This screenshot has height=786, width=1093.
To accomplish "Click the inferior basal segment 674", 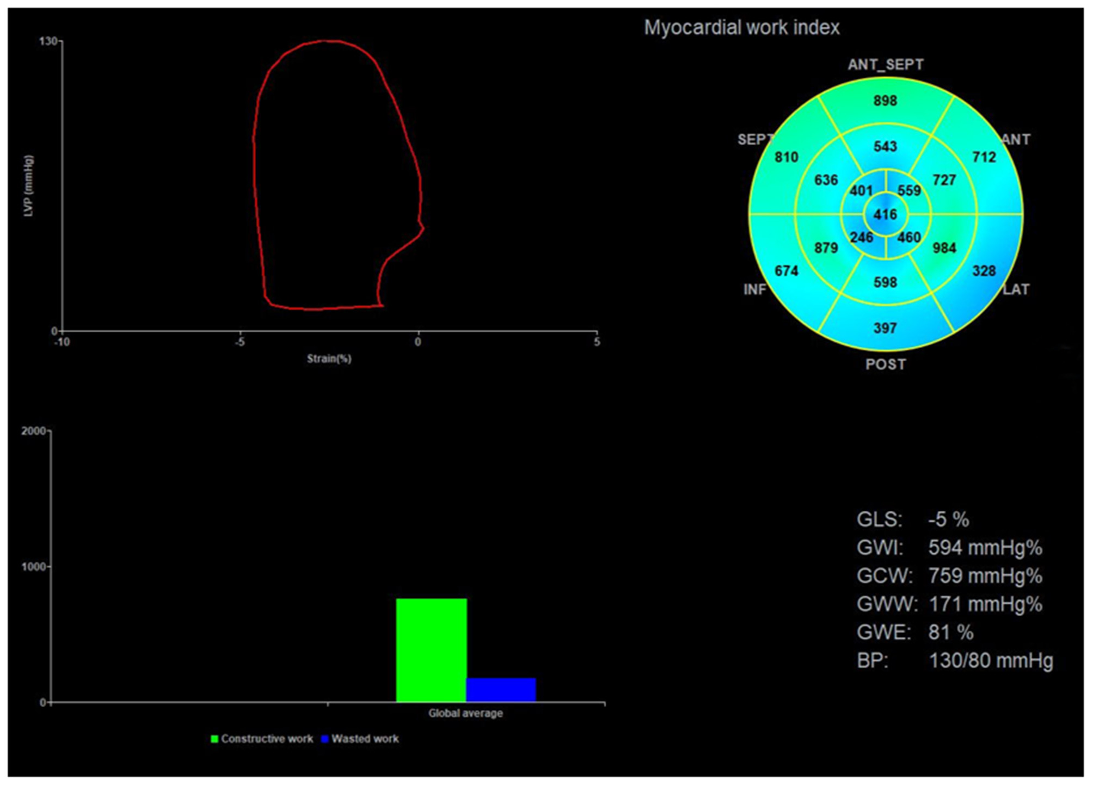I will (x=786, y=271).
